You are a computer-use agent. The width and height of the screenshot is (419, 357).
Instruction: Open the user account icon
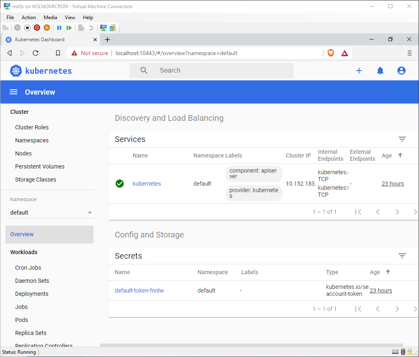401,71
